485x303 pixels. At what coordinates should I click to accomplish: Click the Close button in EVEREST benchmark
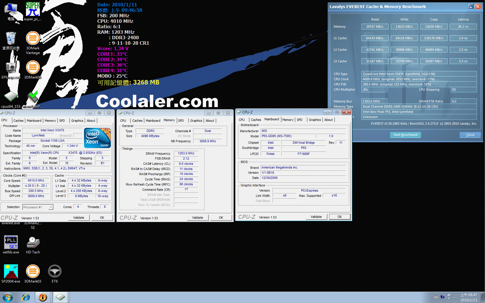point(470,135)
